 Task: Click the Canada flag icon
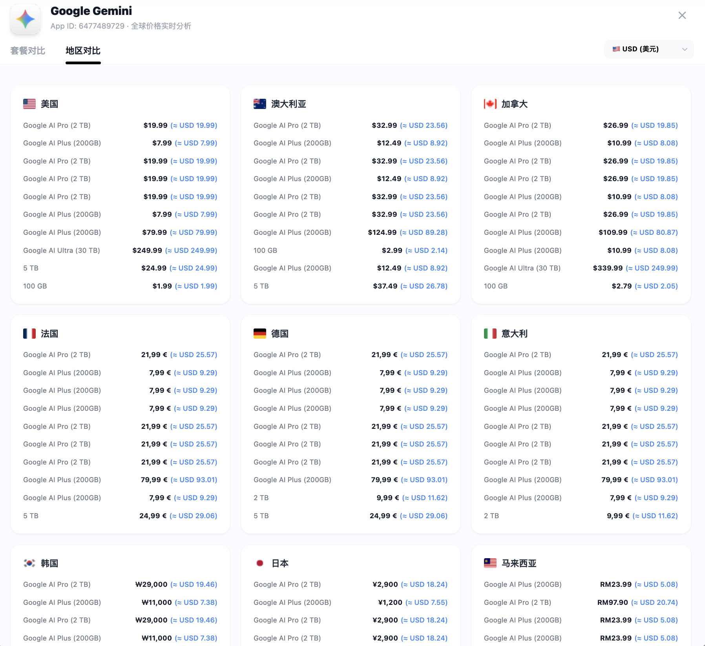click(x=490, y=104)
